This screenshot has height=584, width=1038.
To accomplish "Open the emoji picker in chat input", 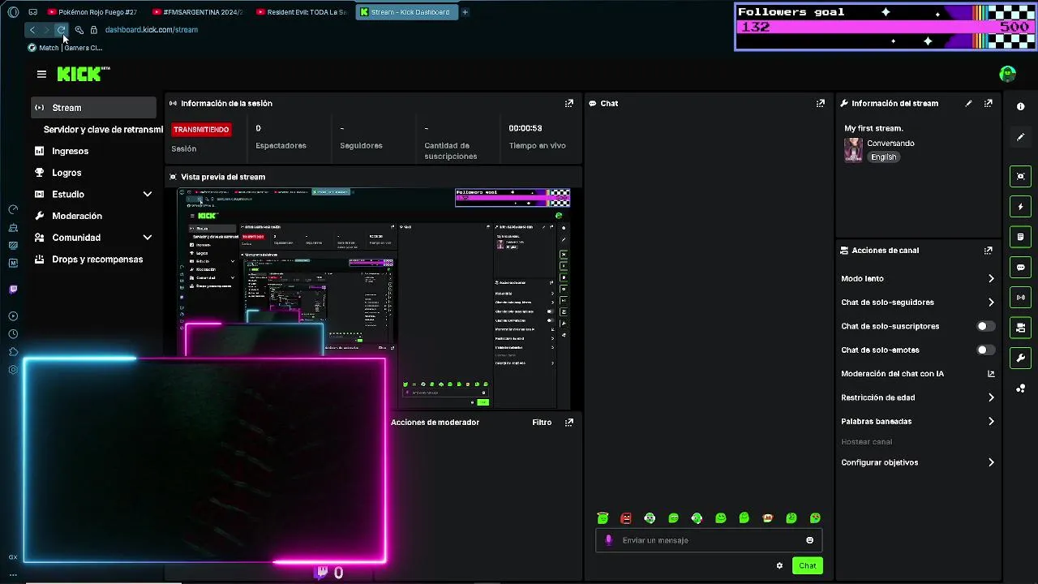I will tap(809, 540).
